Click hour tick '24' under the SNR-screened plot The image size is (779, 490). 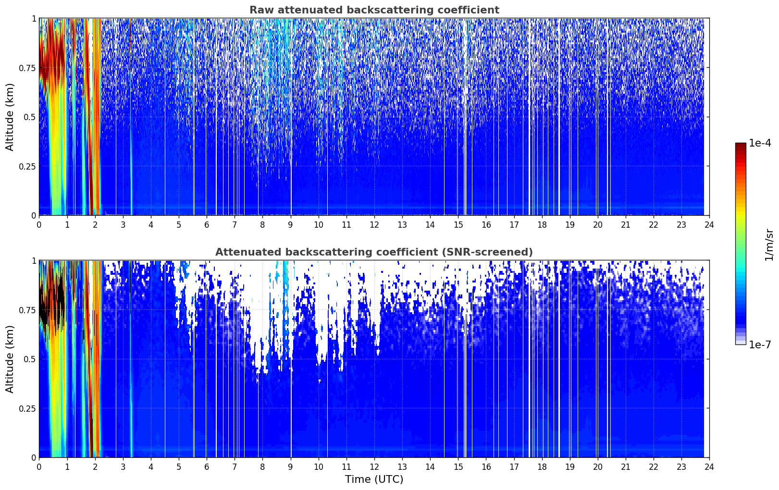pos(709,466)
